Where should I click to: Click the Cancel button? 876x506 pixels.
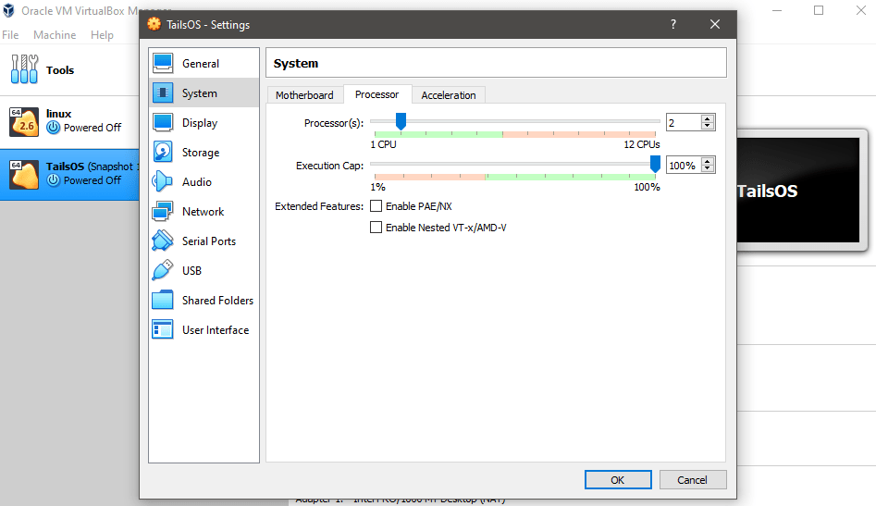click(x=693, y=480)
